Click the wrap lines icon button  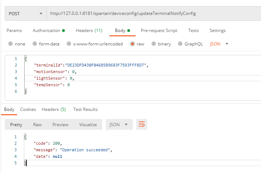[141, 124]
